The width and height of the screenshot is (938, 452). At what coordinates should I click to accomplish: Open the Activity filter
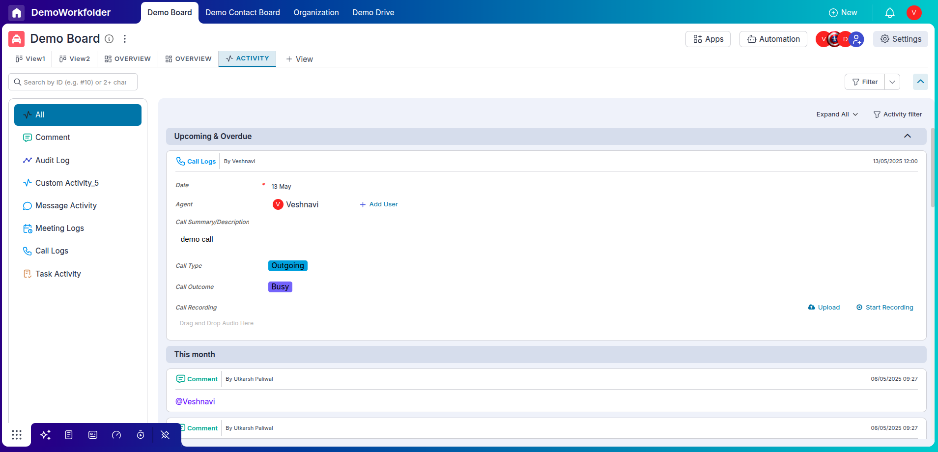(x=898, y=114)
